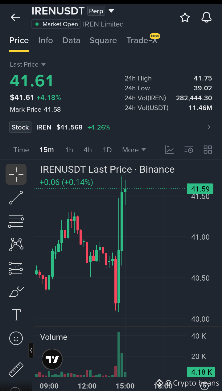Select the 4h chart interval
Image resolution: width=222 pixels, height=391 pixels.
pyautogui.click(x=88, y=150)
